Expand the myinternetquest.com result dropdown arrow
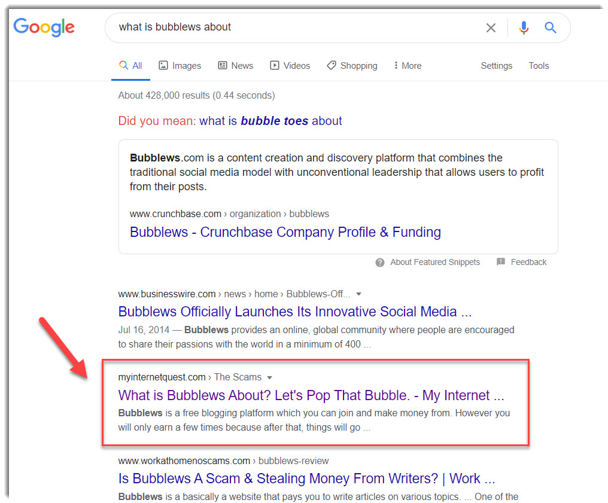The width and height of the screenshot is (608, 503). pyautogui.click(x=269, y=377)
